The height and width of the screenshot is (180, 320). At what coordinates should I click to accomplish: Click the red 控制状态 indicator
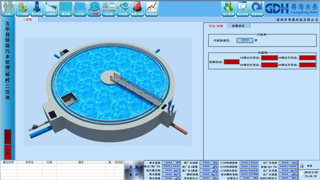232,62
